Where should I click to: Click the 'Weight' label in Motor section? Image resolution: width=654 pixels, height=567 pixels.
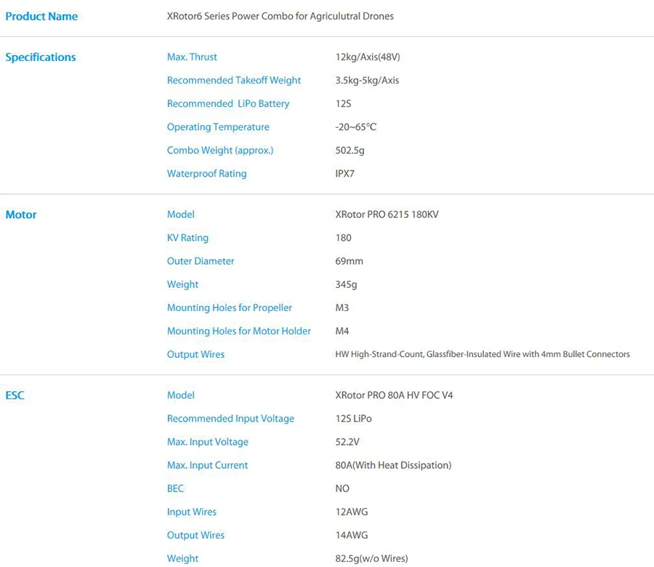(x=182, y=284)
